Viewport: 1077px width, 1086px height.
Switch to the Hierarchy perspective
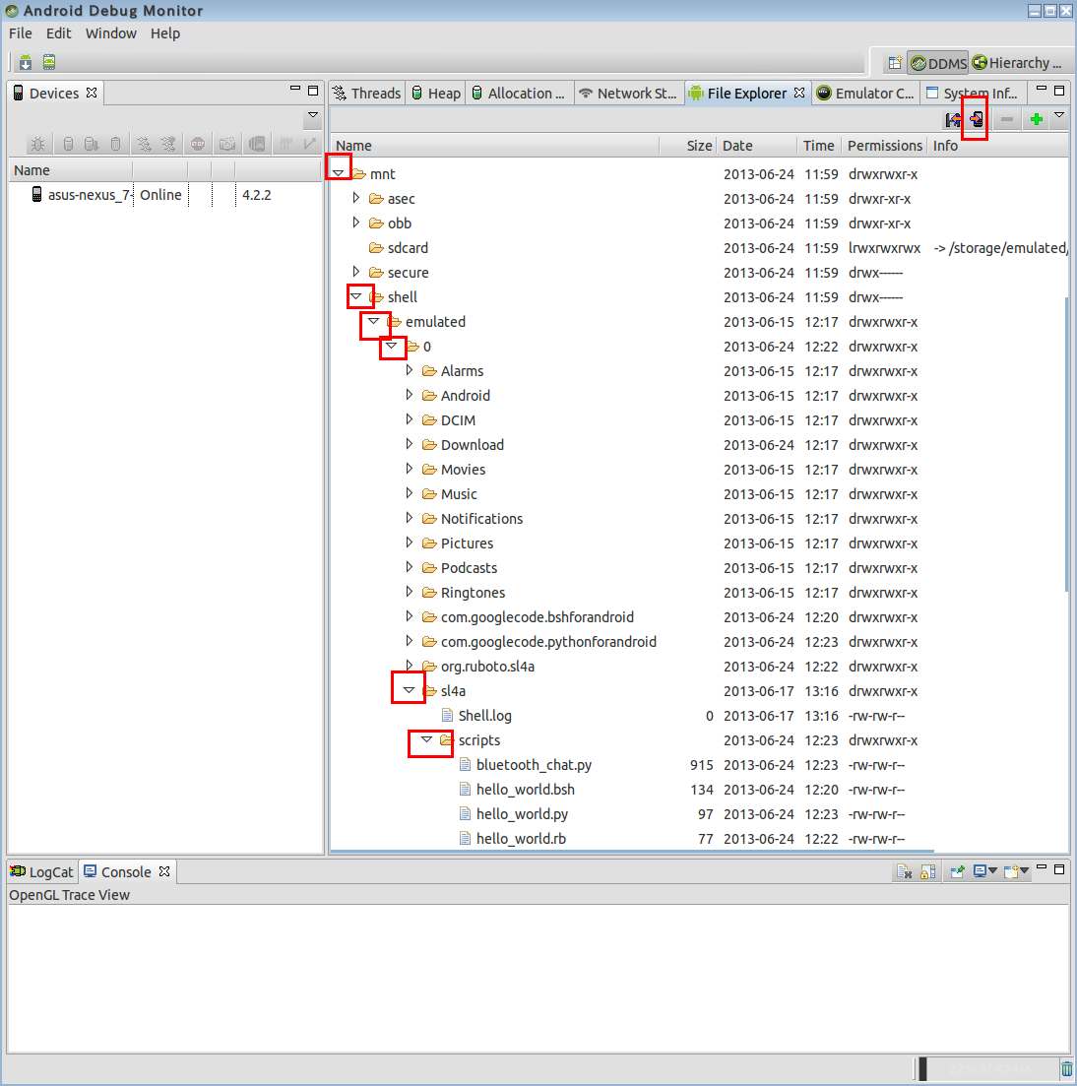coord(1017,63)
